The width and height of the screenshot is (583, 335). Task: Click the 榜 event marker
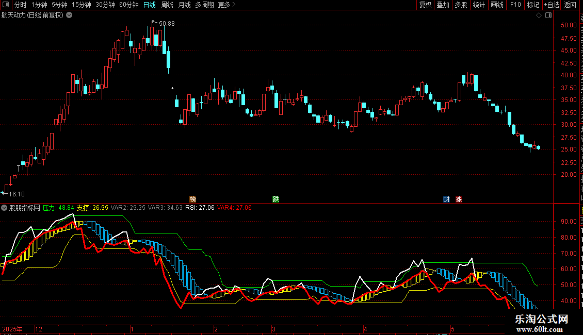[192, 199]
